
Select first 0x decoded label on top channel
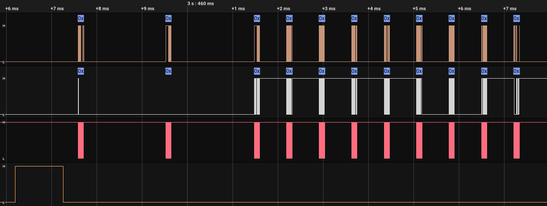[x=81, y=18]
